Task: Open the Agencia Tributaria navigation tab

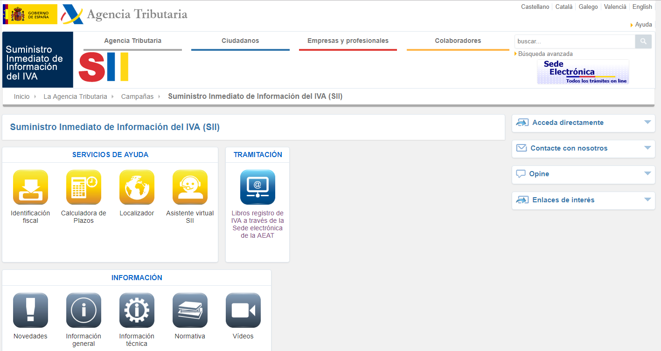Action: pyautogui.click(x=132, y=41)
